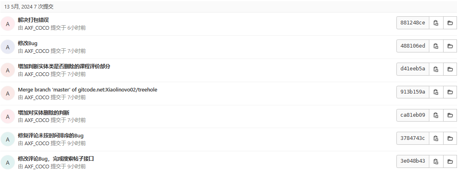The width and height of the screenshot is (459, 172).
Task: Open the '解决打包错误' commit
Action: coord(33,20)
